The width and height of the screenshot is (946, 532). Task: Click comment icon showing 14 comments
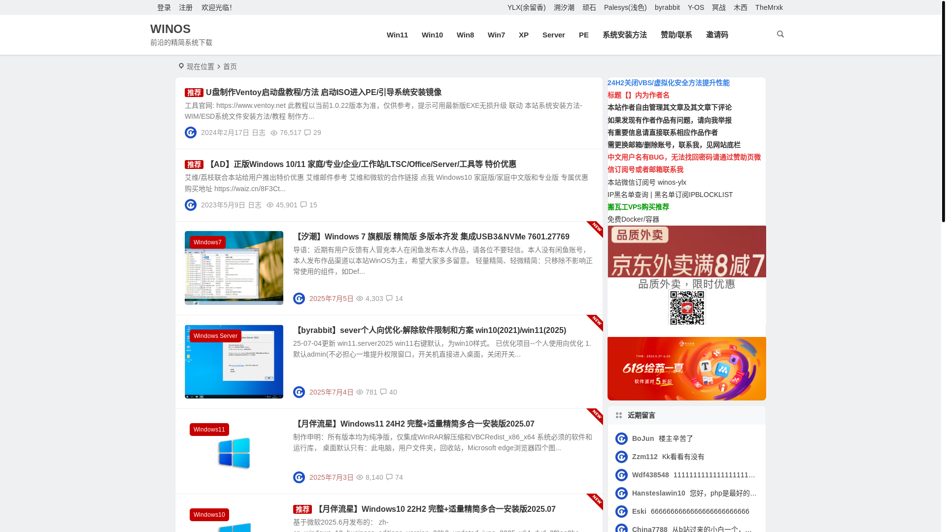389,298
